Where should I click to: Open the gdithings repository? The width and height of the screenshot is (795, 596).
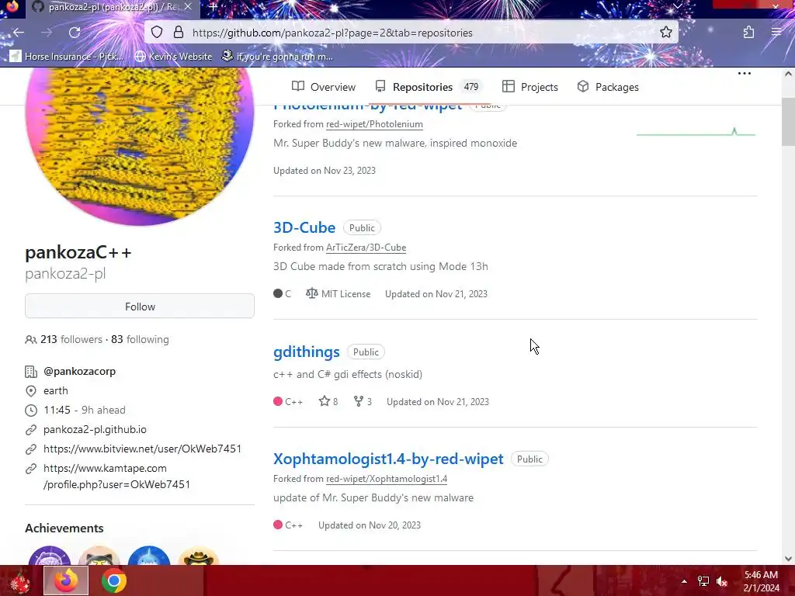pos(306,352)
